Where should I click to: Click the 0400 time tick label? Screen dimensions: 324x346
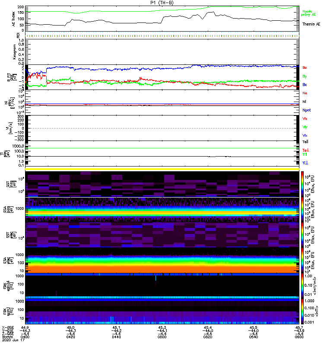tap(25, 337)
